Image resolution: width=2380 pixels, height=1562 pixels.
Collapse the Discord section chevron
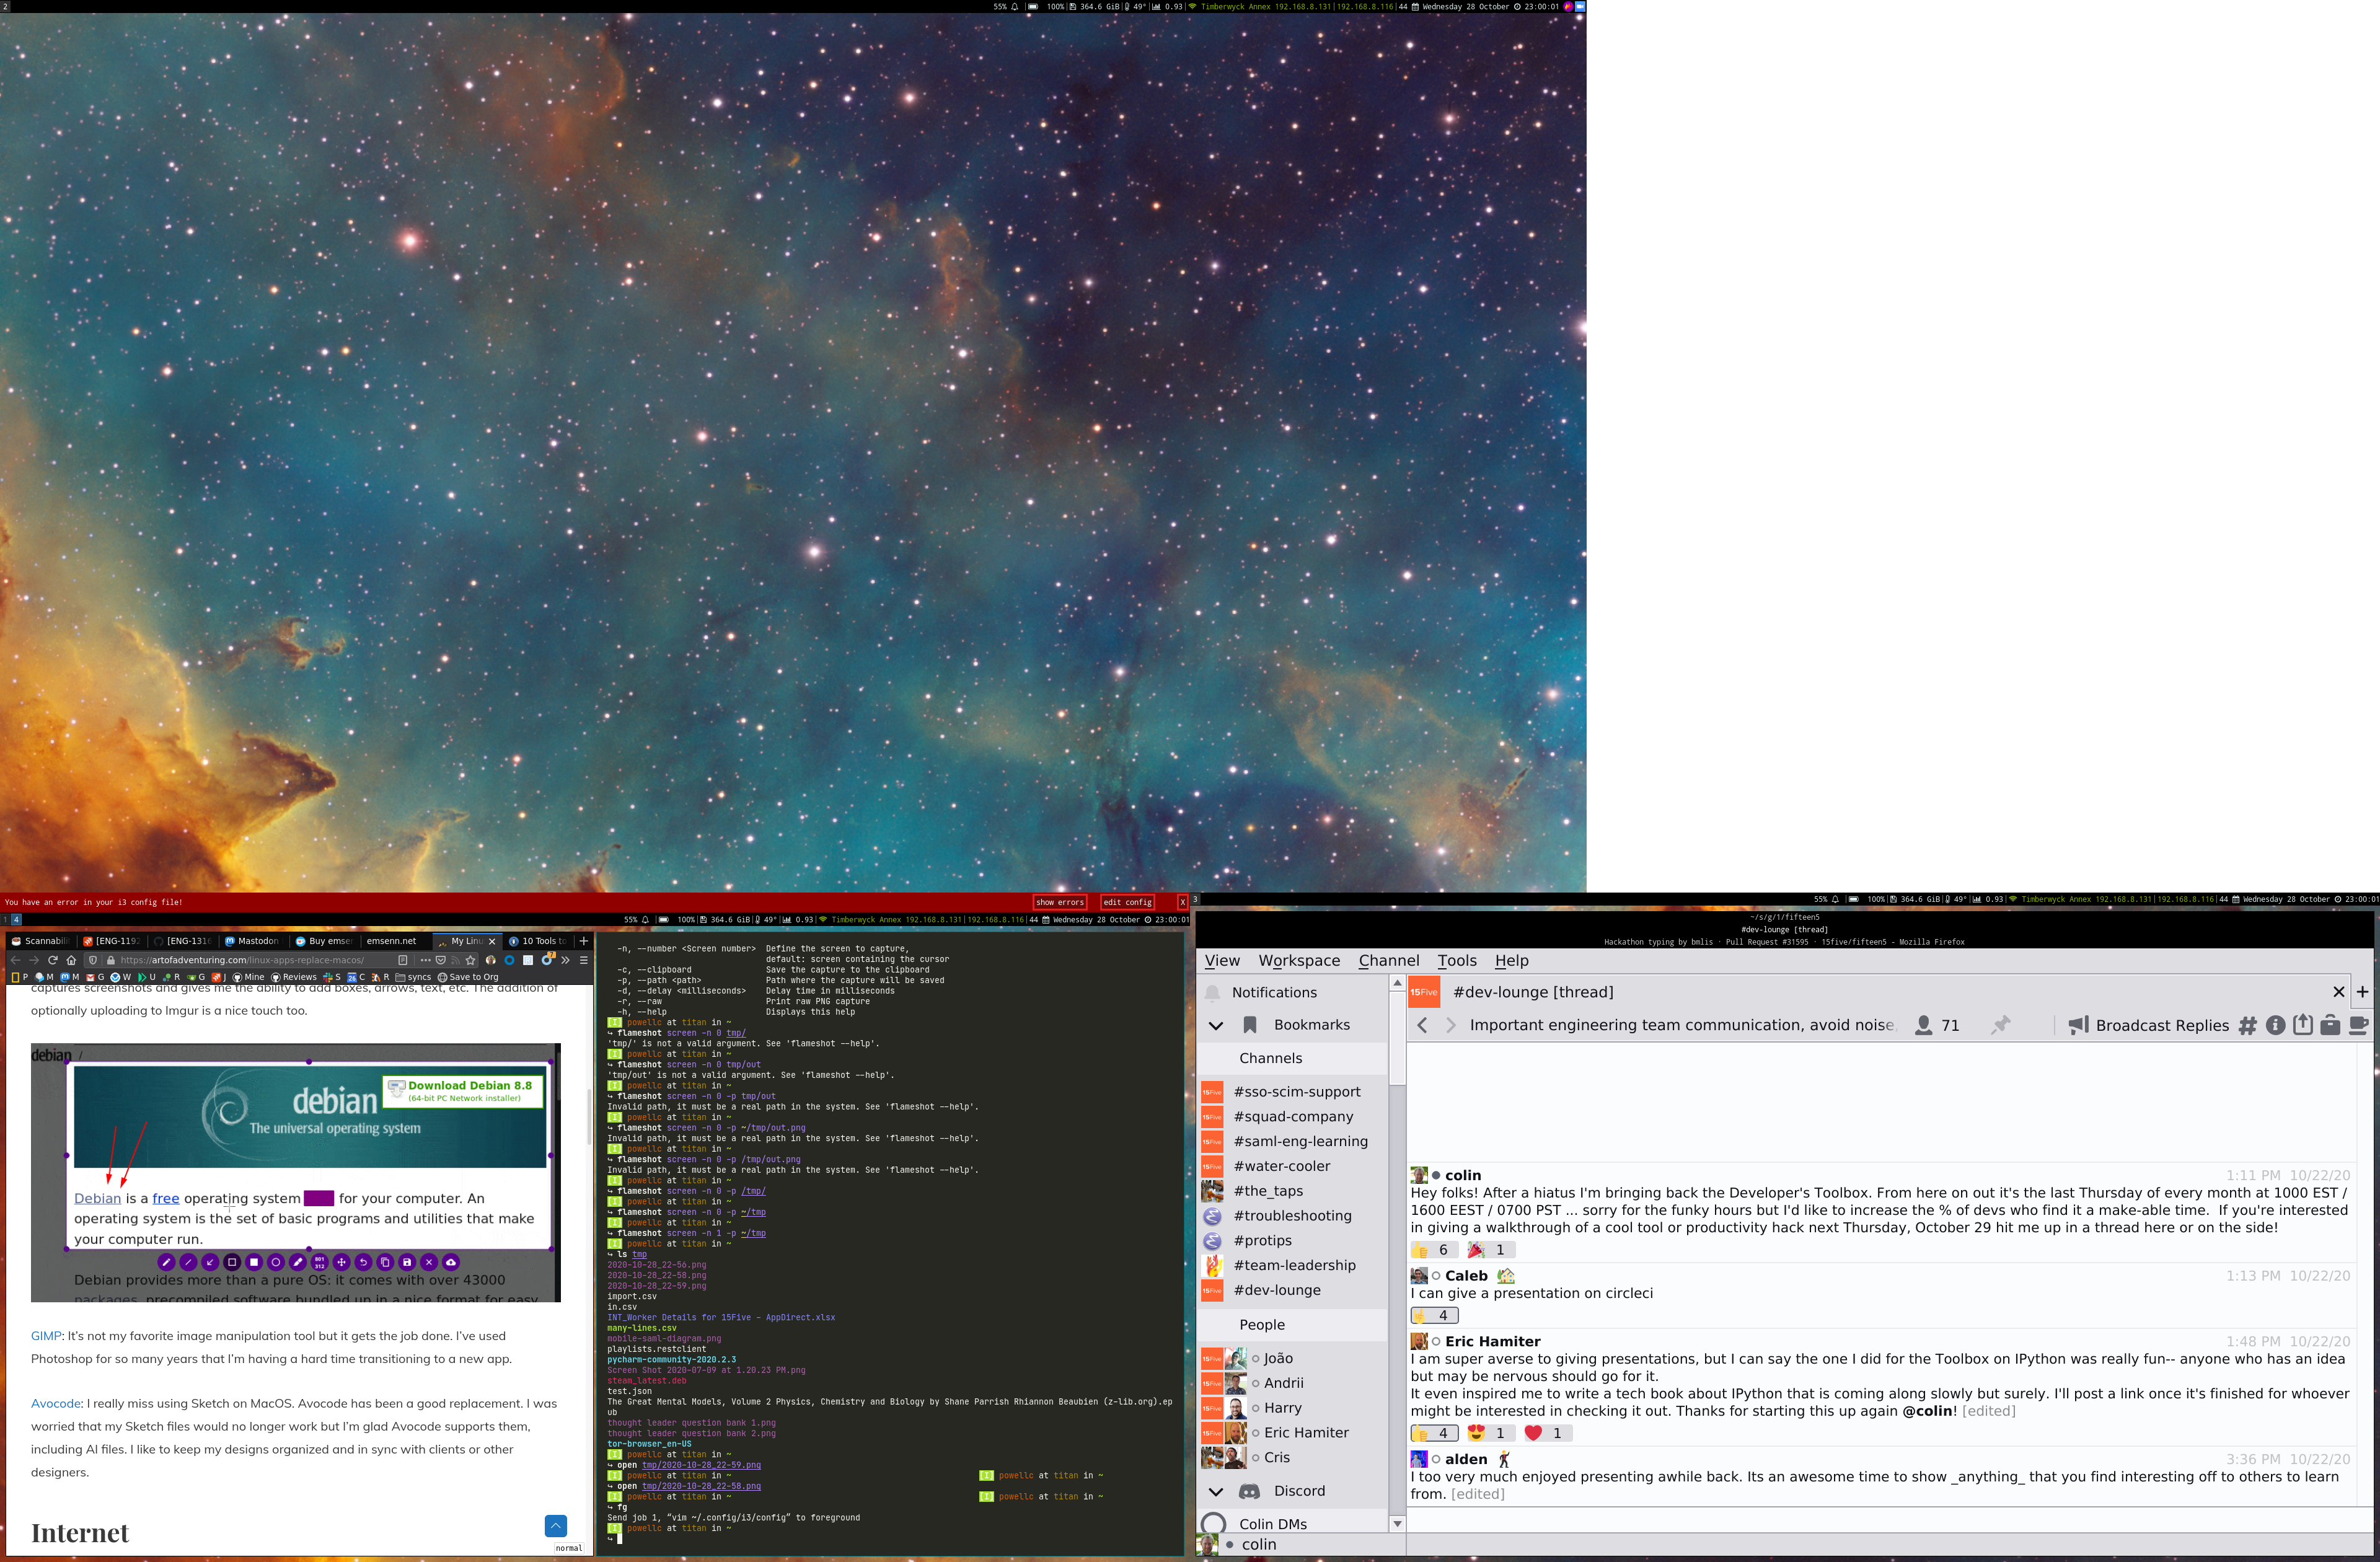pos(1216,1491)
